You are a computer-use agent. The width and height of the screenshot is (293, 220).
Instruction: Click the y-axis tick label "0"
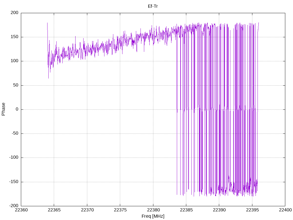(x=17, y=109)
